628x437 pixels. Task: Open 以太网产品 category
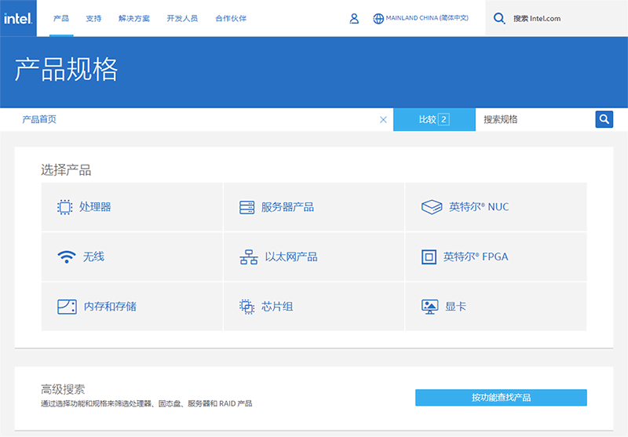coord(313,257)
